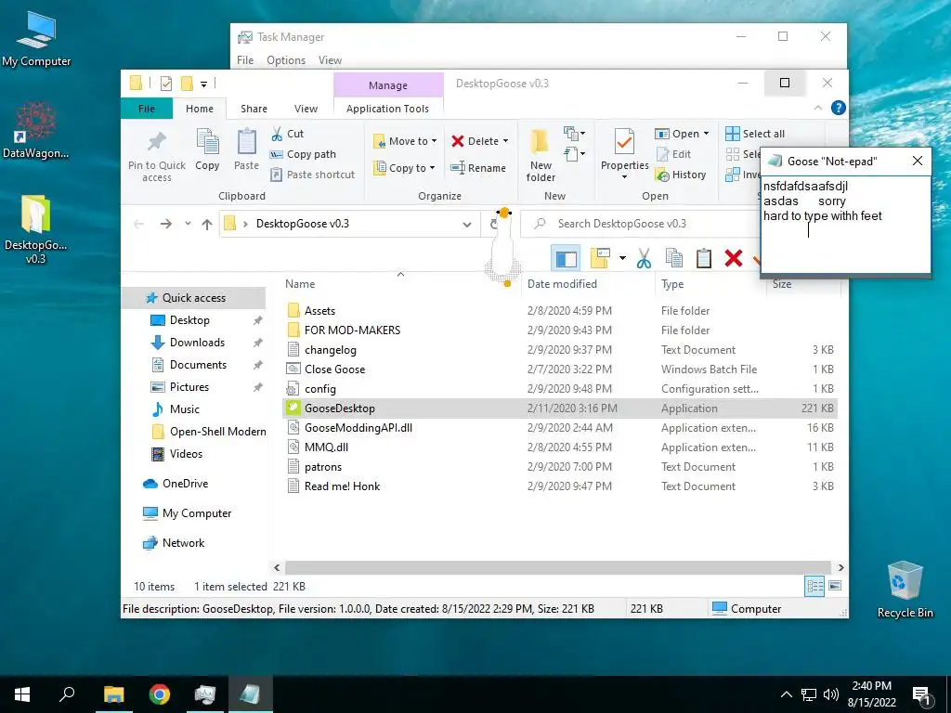This screenshot has height=713, width=951.
Task: Close the Goose "Not-epad" window
Action: point(917,161)
